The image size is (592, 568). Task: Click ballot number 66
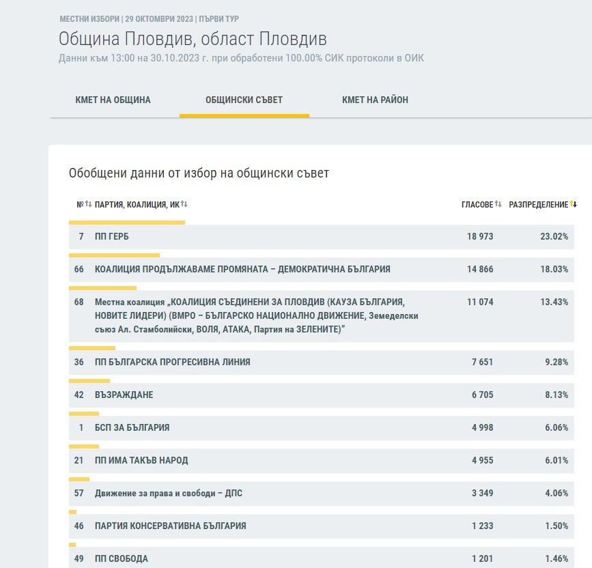[x=79, y=270]
